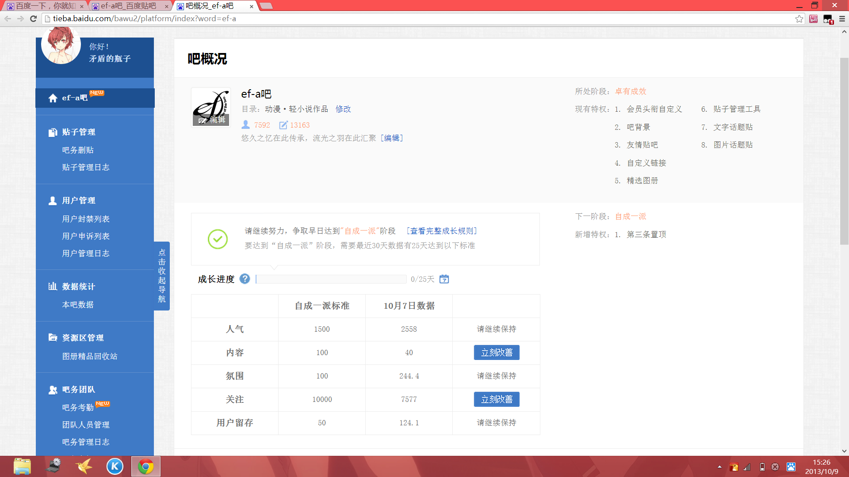Show hidden system tray icons arrow
This screenshot has width=849, height=477.
pos(719,467)
